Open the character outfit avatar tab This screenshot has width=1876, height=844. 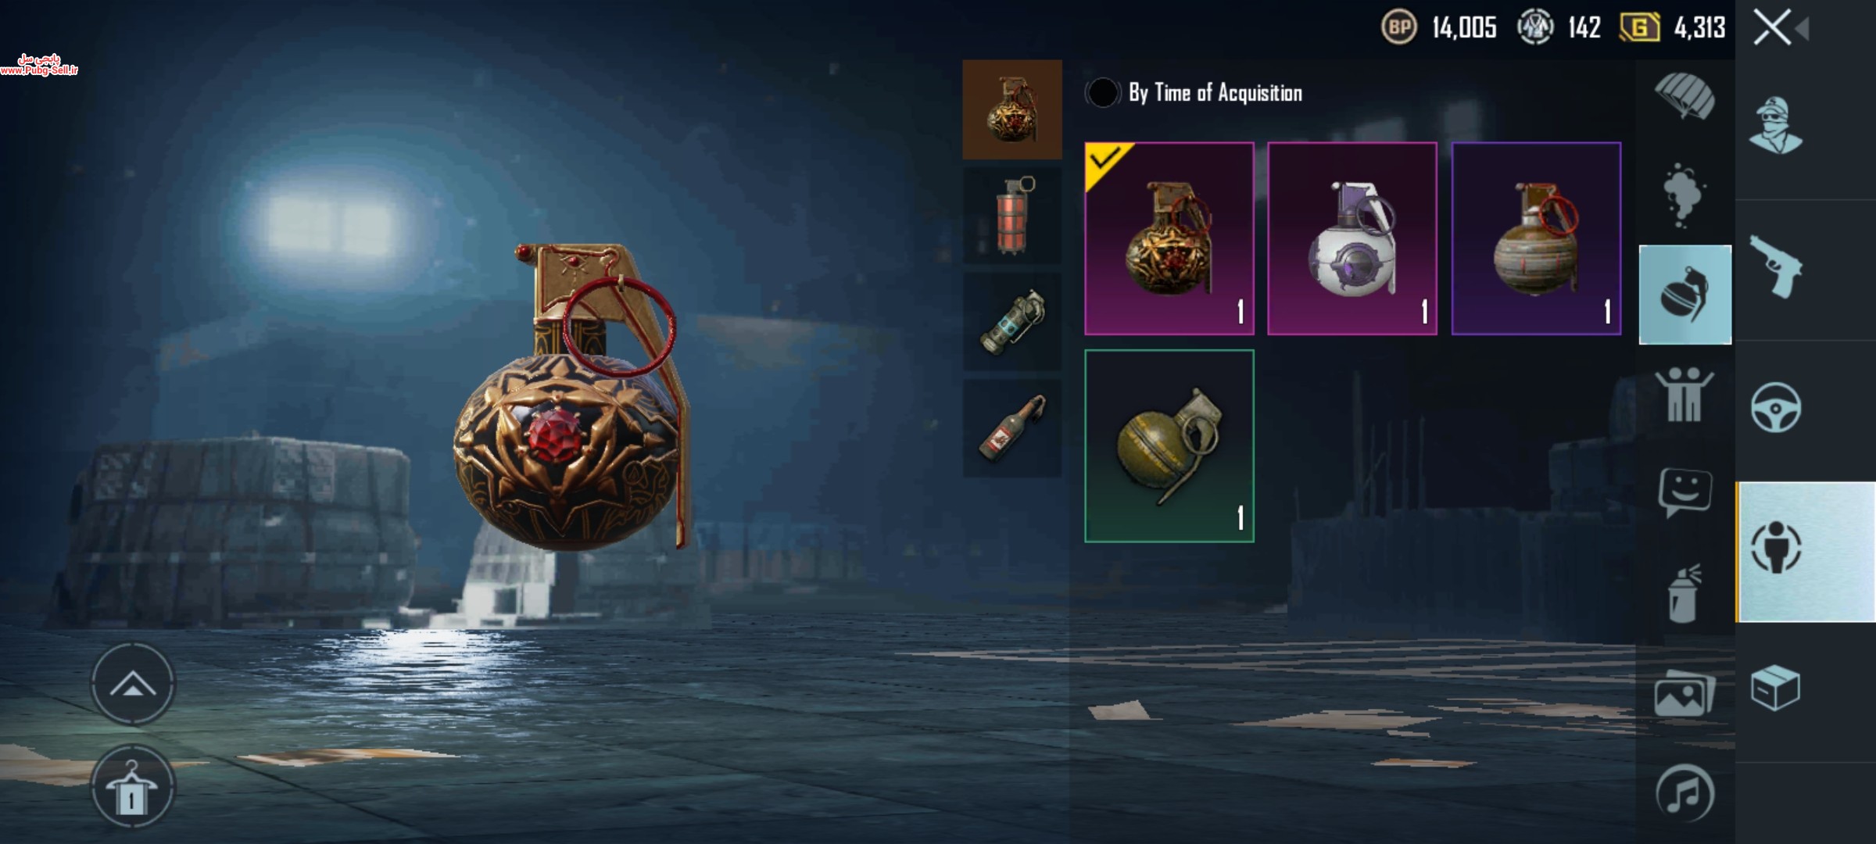(1775, 126)
